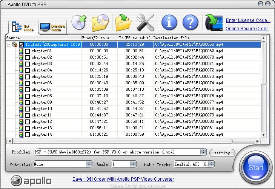Check the chapter01 checkbox

pyautogui.click(x=27, y=51)
